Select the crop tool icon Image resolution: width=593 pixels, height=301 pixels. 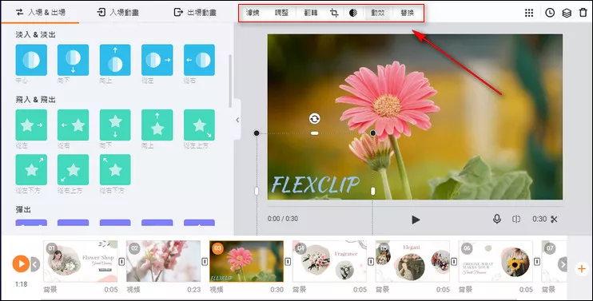tap(334, 13)
